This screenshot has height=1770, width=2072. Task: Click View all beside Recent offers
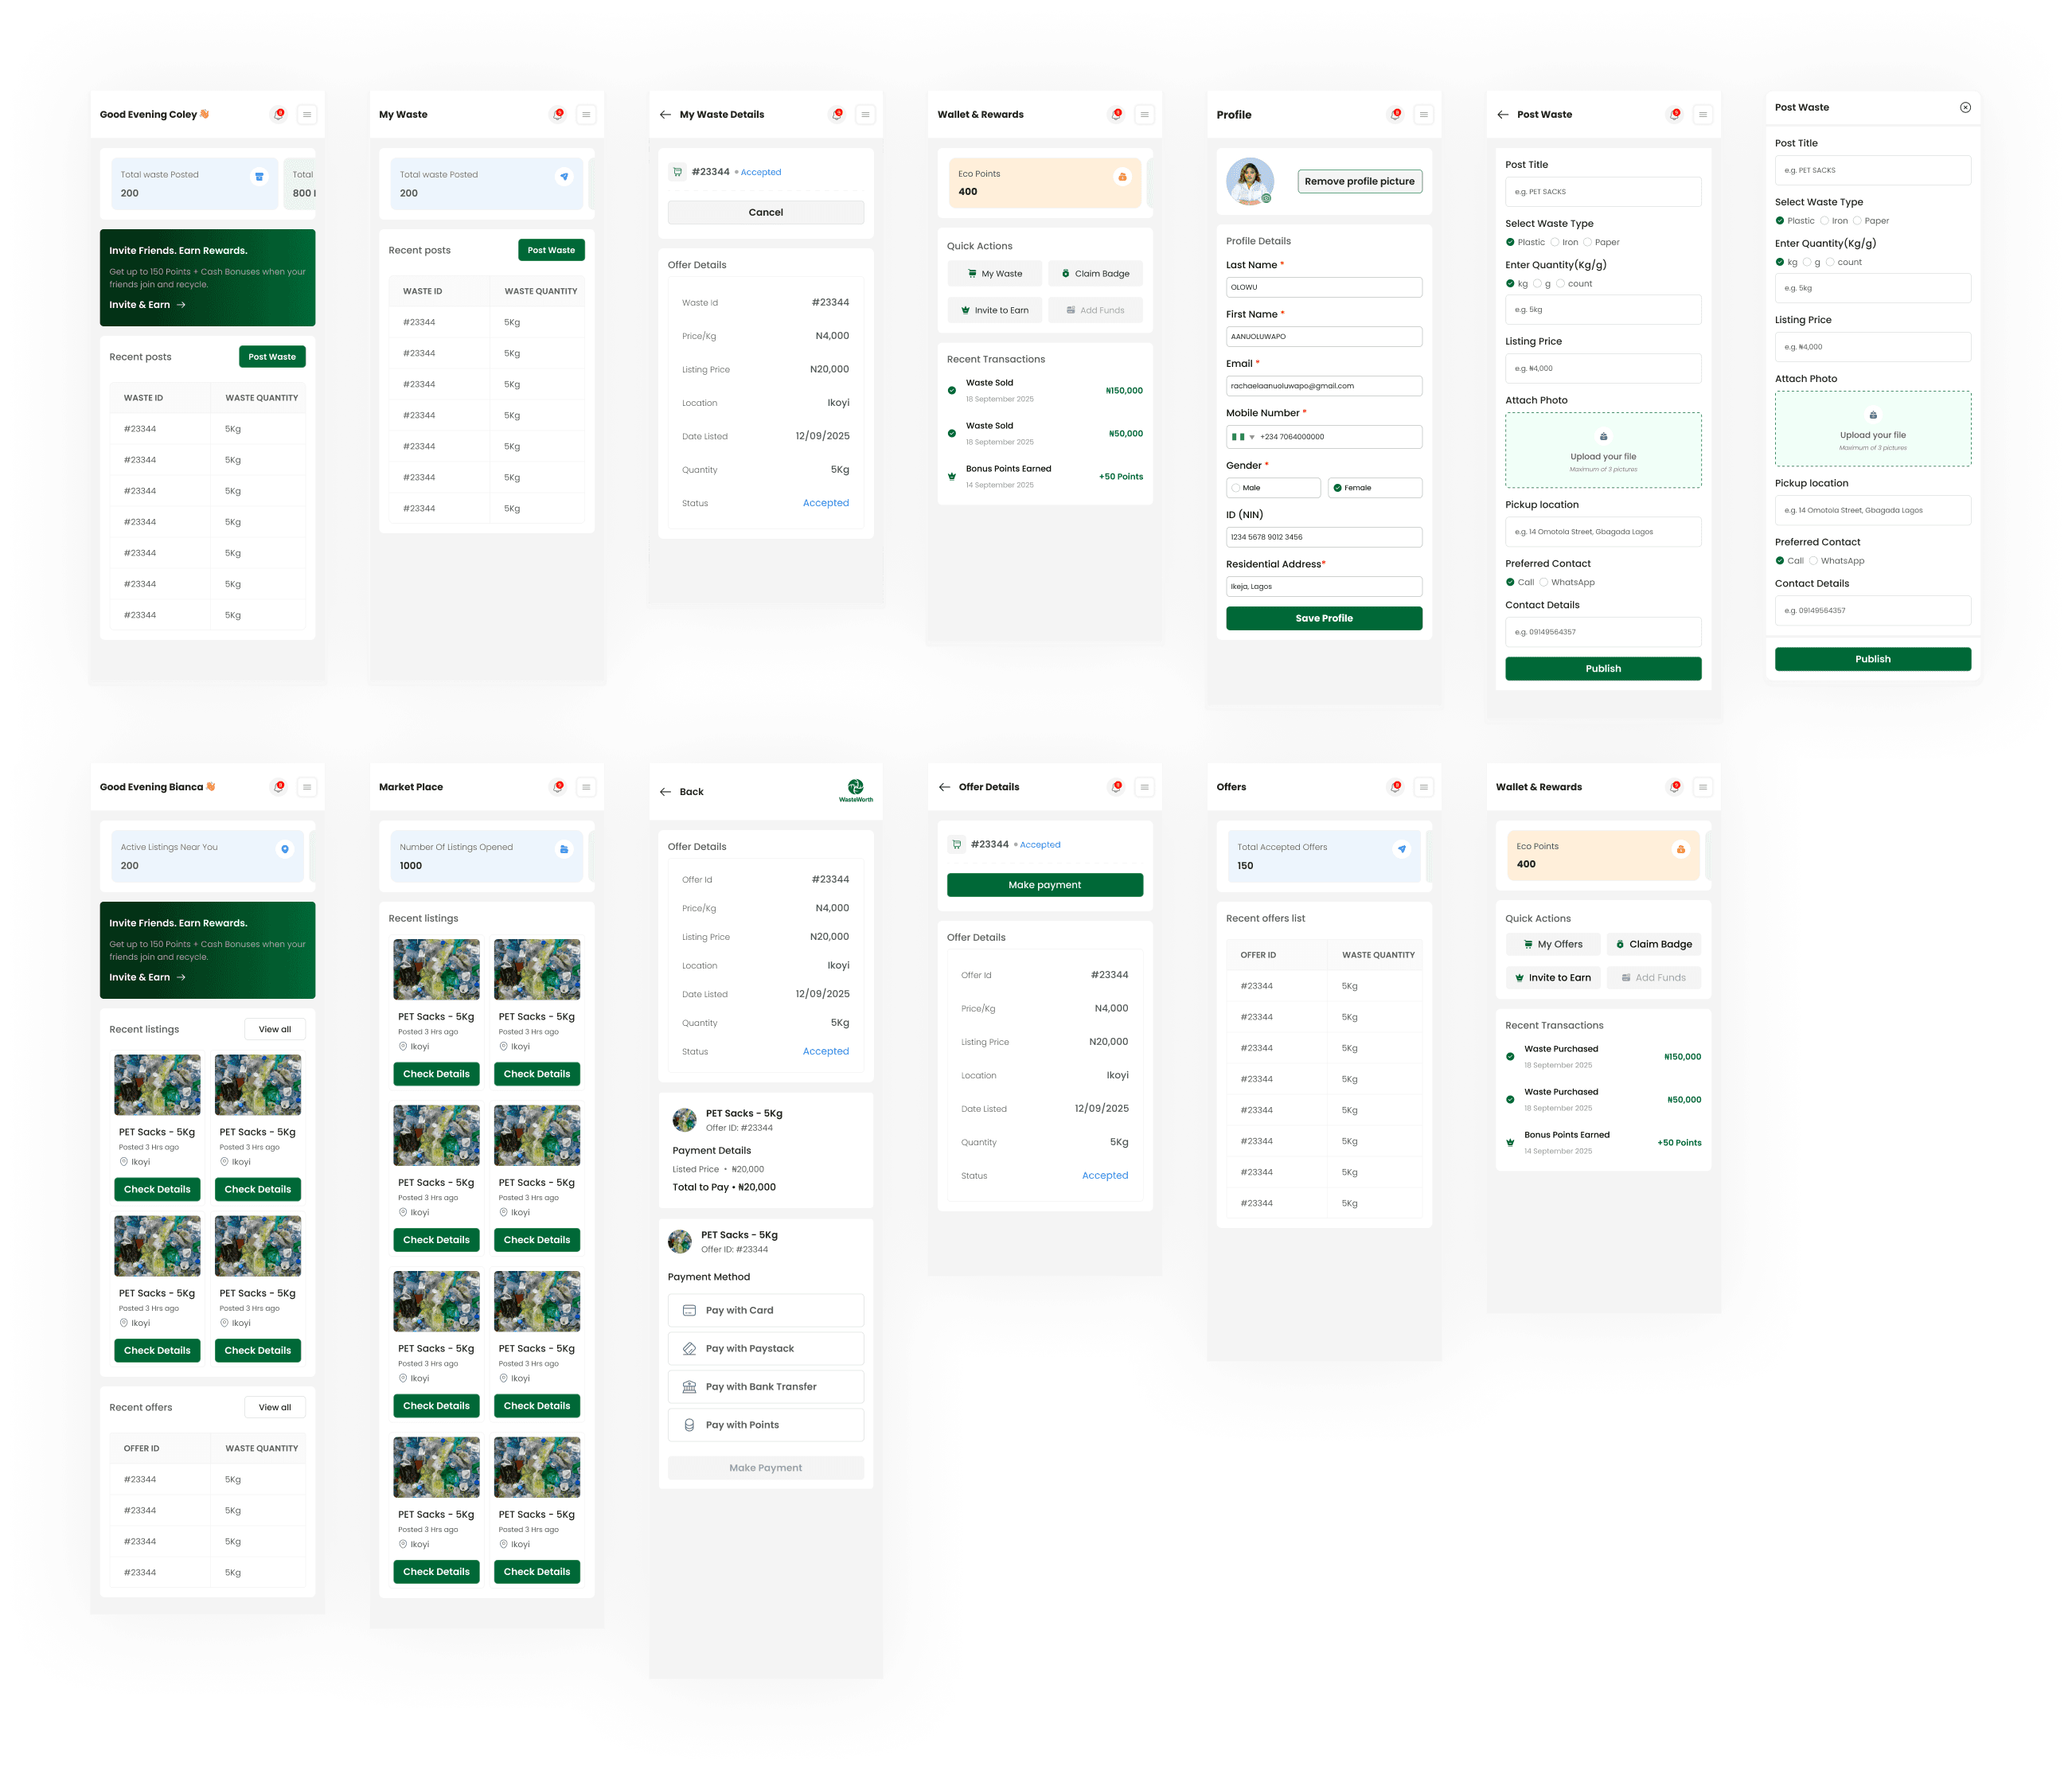click(x=275, y=1407)
